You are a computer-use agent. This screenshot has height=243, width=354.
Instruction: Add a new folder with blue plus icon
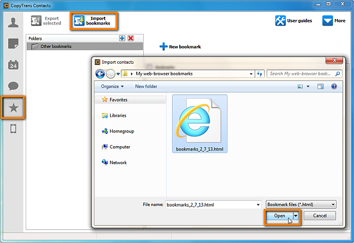pos(122,38)
